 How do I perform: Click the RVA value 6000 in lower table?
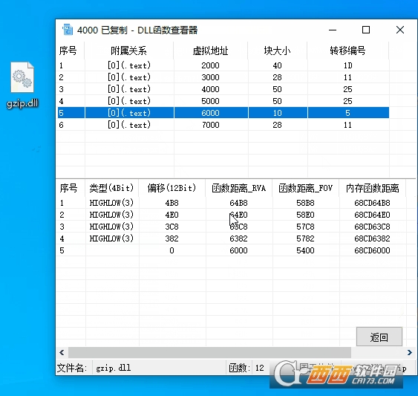238,250
